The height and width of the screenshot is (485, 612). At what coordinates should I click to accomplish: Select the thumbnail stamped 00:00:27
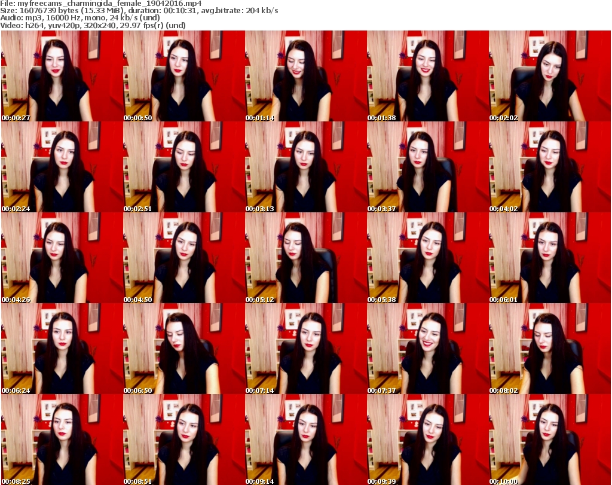62,76
